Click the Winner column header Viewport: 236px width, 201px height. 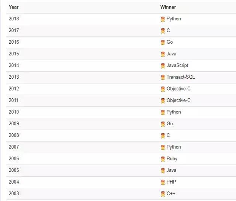tap(168, 7)
